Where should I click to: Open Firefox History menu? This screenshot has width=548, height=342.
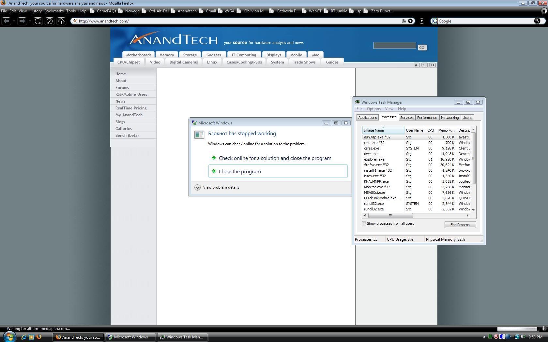coord(35,11)
